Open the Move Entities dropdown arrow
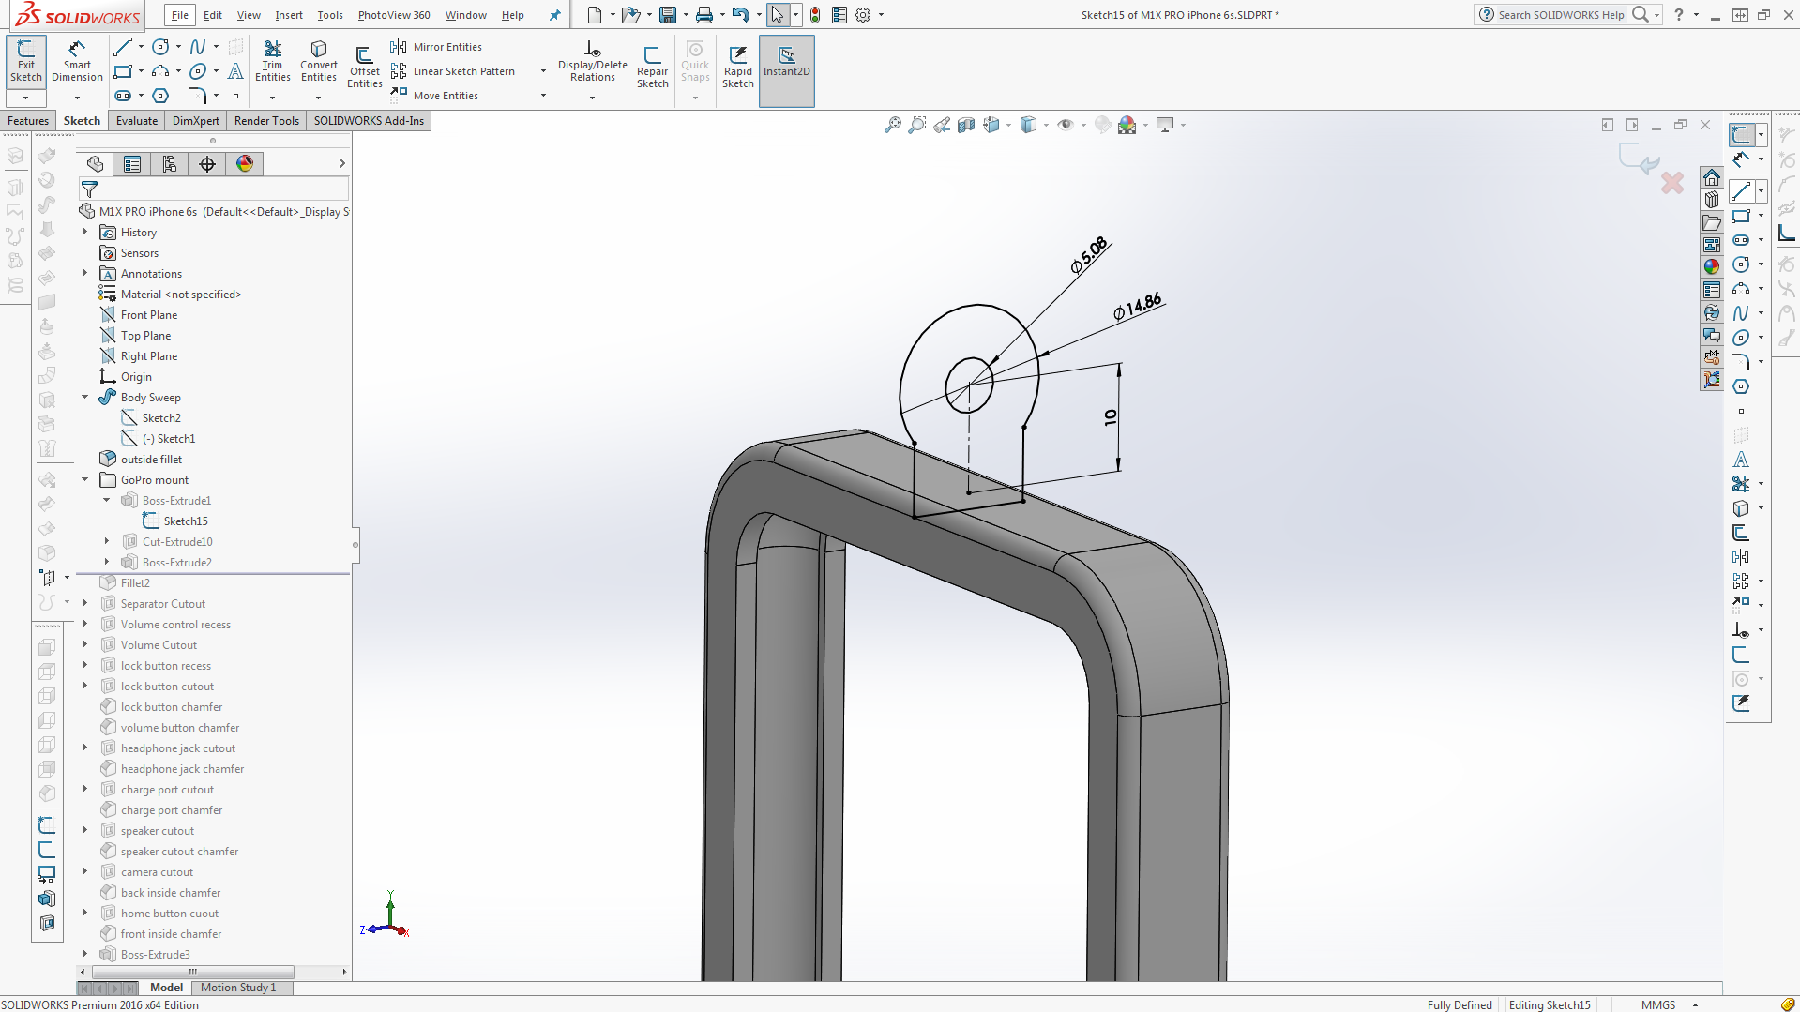Viewport: 1800px width, 1012px height. 543,96
